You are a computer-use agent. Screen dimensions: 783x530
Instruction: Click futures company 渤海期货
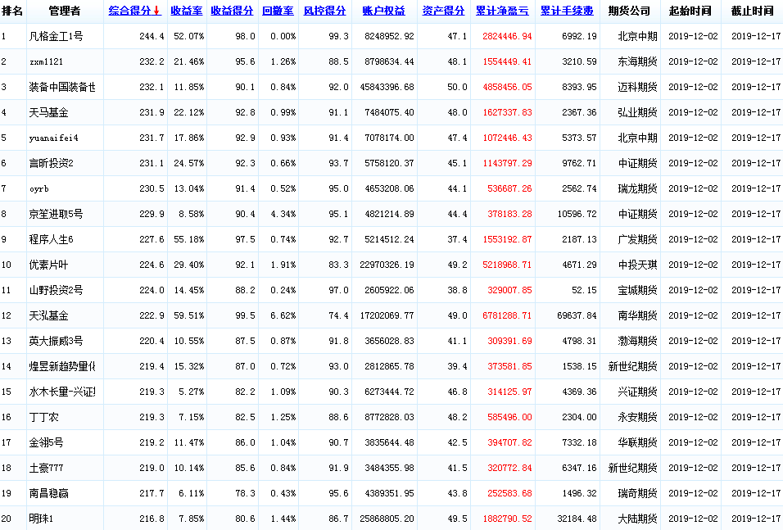(x=638, y=341)
